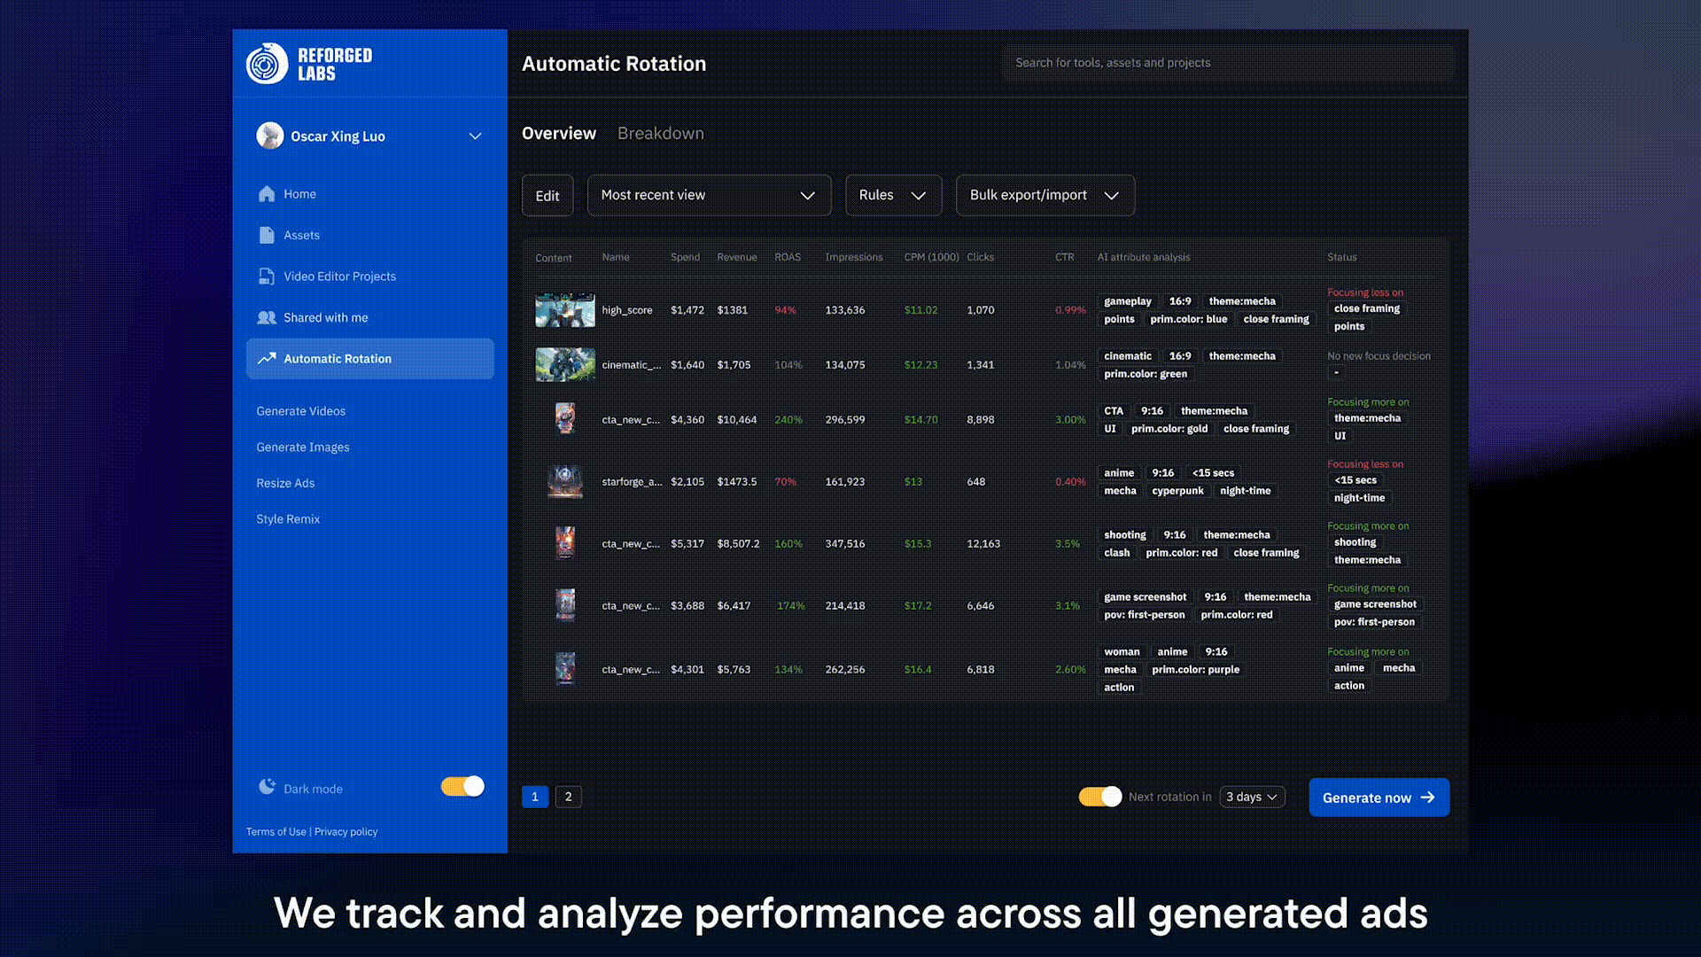This screenshot has width=1701, height=957.
Task: Click the Home house icon
Action: coord(267,194)
